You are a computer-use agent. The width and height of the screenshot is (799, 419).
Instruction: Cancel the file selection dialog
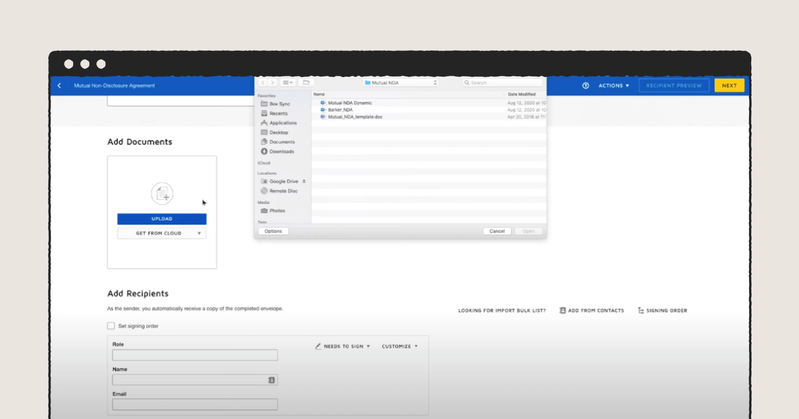(497, 231)
